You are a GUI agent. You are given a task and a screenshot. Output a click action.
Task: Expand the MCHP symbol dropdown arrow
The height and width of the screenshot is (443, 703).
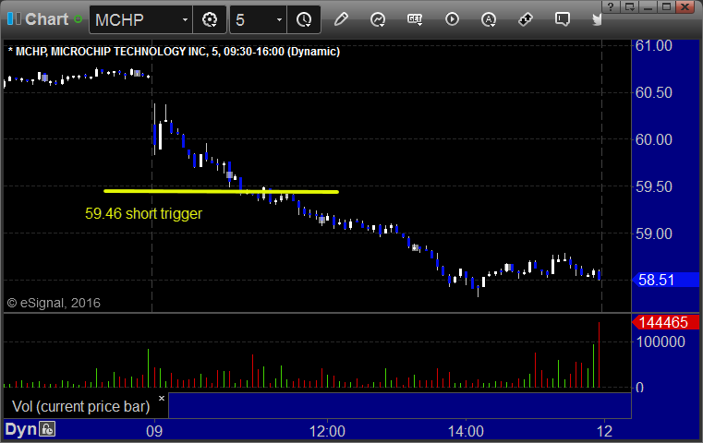point(185,19)
